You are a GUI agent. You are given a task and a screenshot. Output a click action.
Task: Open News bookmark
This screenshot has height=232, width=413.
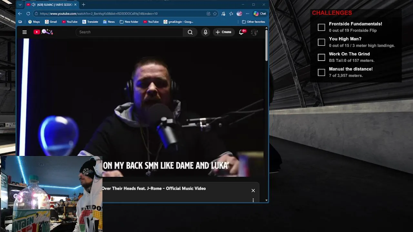click(109, 22)
